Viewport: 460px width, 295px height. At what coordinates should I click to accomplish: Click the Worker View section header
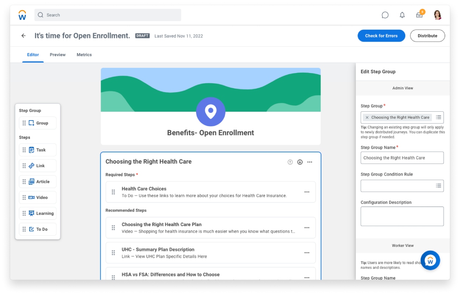pyautogui.click(x=403, y=246)
